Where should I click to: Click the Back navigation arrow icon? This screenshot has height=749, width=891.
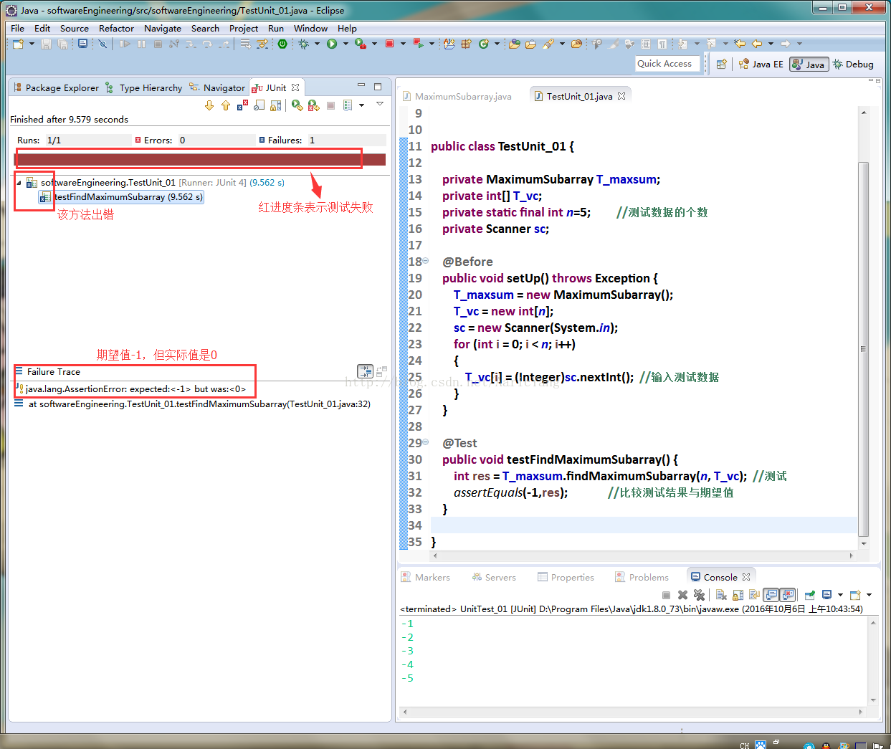pyautogui.click(x=757, y=44)
